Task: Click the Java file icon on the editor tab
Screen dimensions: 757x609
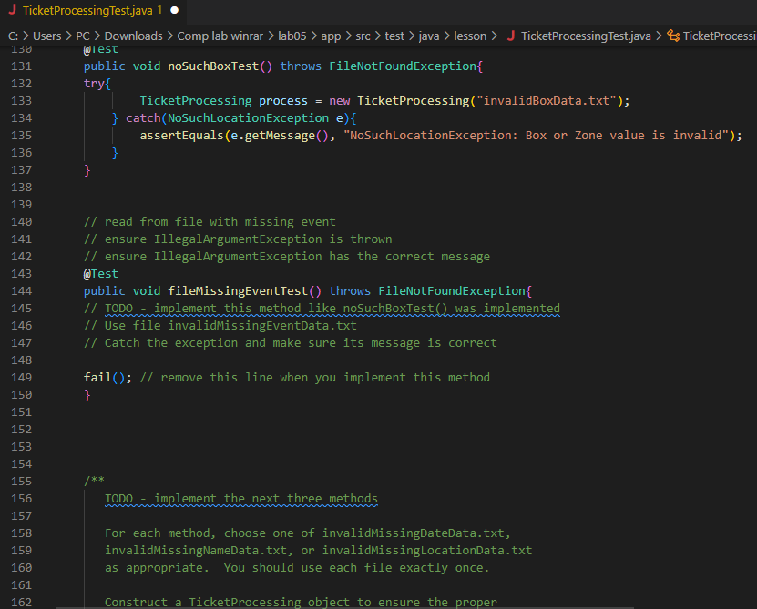Action: [12, 12]
